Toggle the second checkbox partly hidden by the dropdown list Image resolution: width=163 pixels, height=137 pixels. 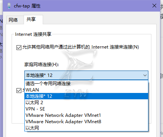click(x=19, y=90)
